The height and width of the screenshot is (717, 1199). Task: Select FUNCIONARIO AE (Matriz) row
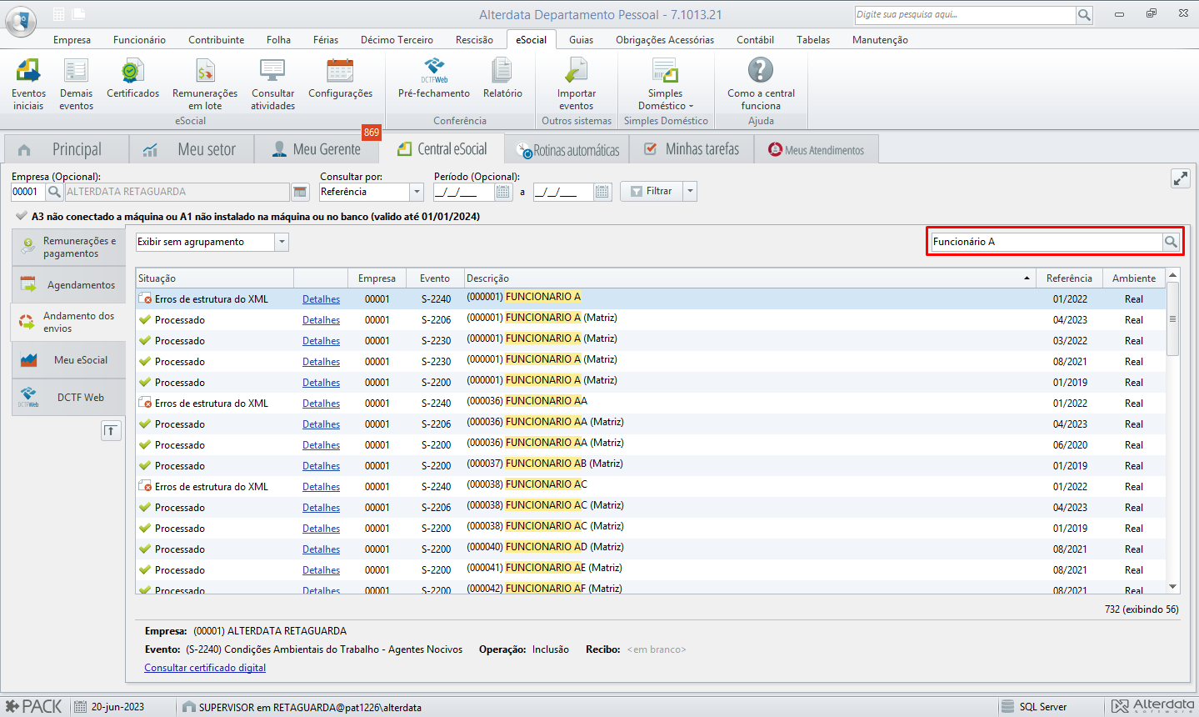(651, 570)
